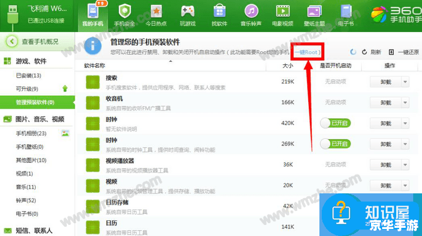The image size is (422, 236).
Task: Click the 日历存储 app icon
Action: tap(93, 207)
